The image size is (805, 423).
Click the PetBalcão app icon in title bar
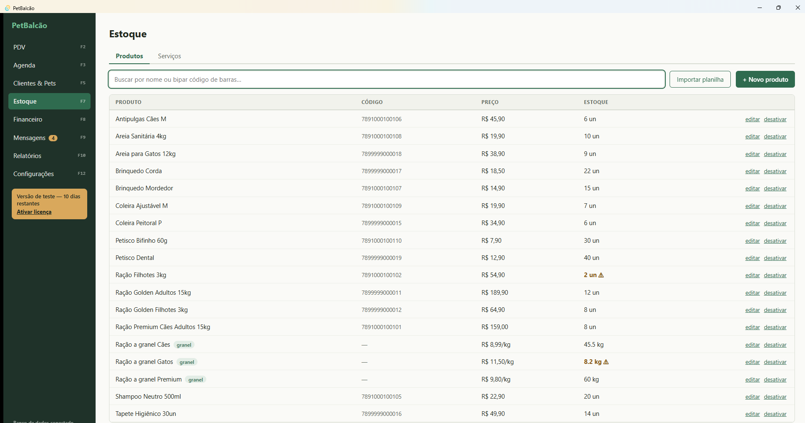(8, 8)
